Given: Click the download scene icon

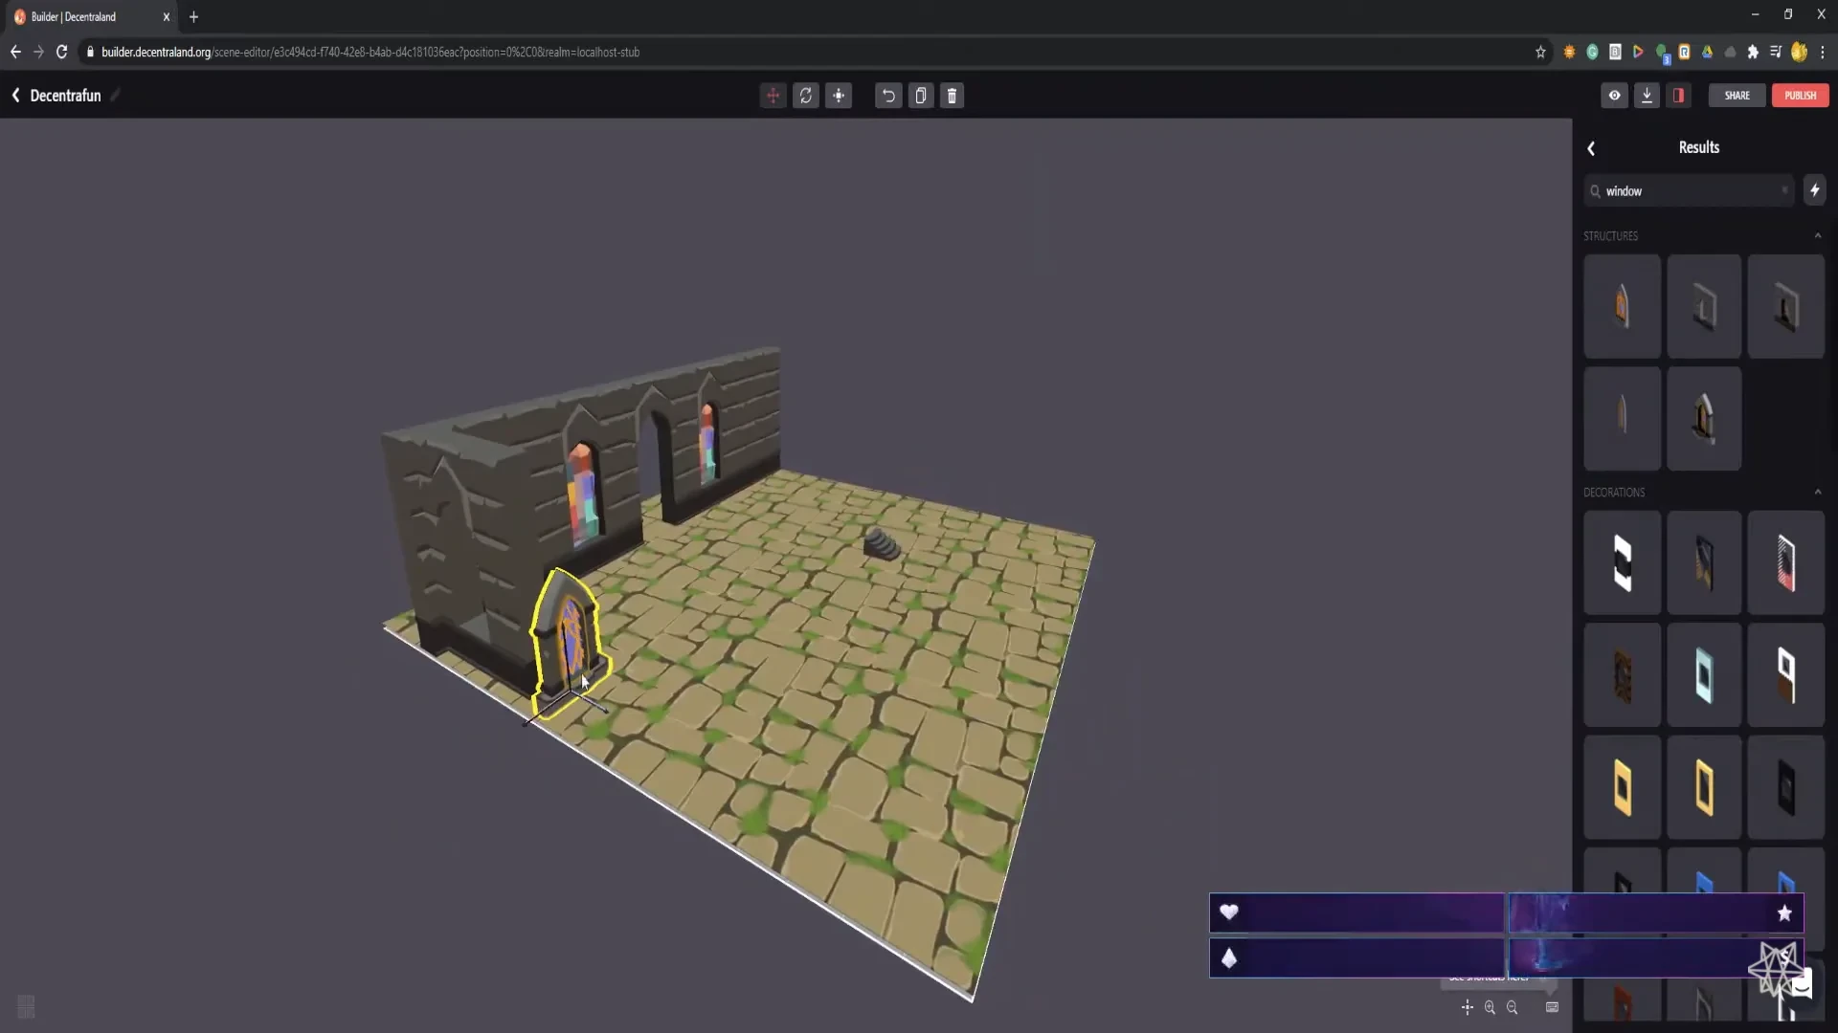Looking at the screenshot, I should pos(1647,96).
